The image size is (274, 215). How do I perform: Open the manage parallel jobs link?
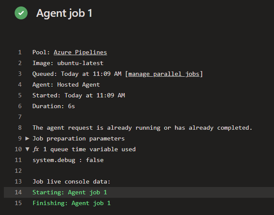(164, 74)
